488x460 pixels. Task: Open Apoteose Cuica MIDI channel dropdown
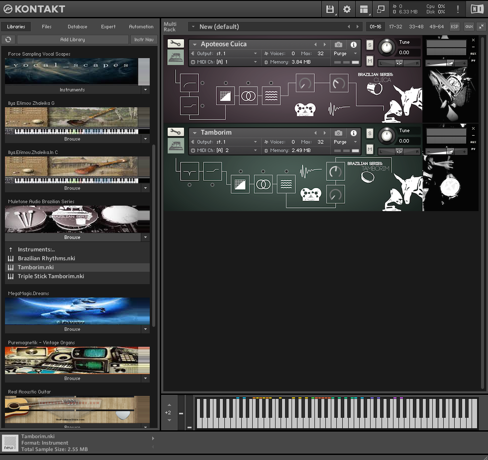click(255, 62)
